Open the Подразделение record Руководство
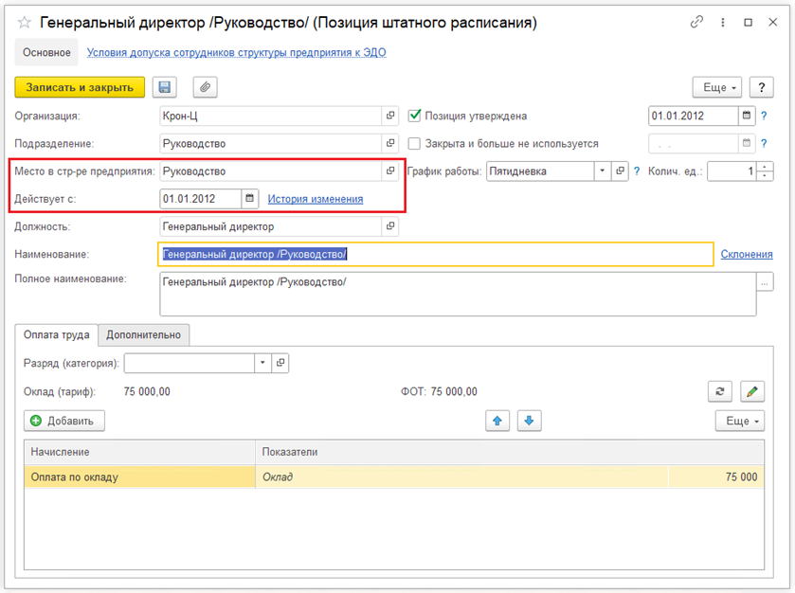This screenshot has height=593, width=795. (x=389, y=143)
